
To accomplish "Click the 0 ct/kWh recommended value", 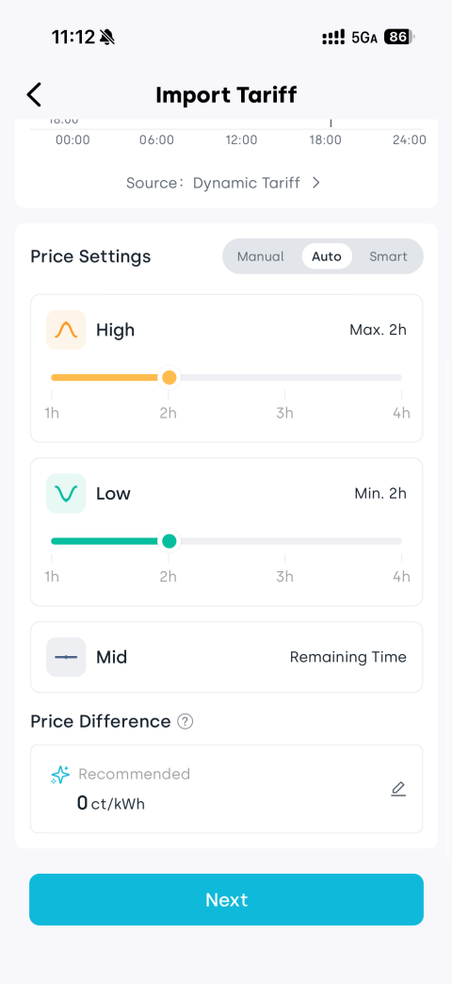I will pyautogui.click(x=110, y=803).
